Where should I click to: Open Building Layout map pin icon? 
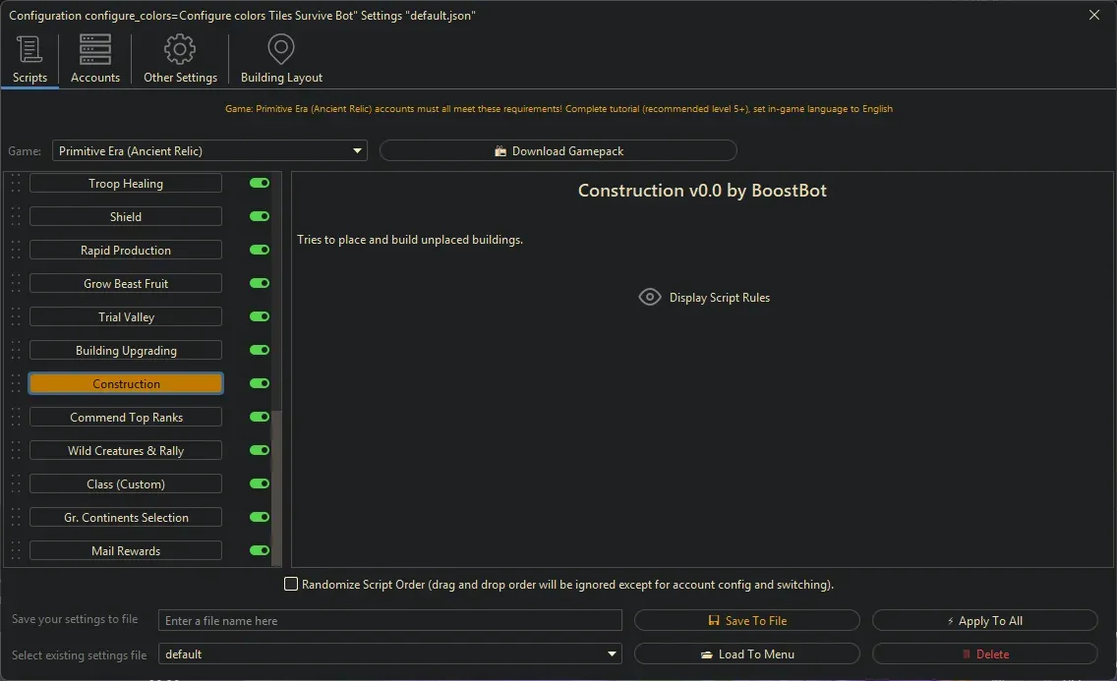[281, 50]
